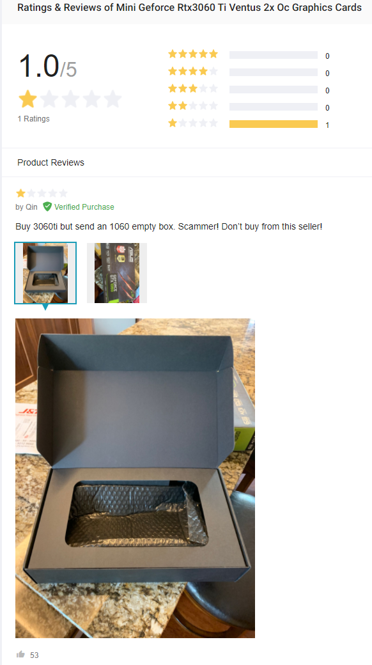Click the yellow one-star rating bar

[273, 124]
